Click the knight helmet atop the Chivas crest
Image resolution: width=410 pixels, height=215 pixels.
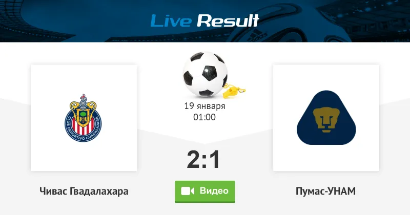[83, 101]
